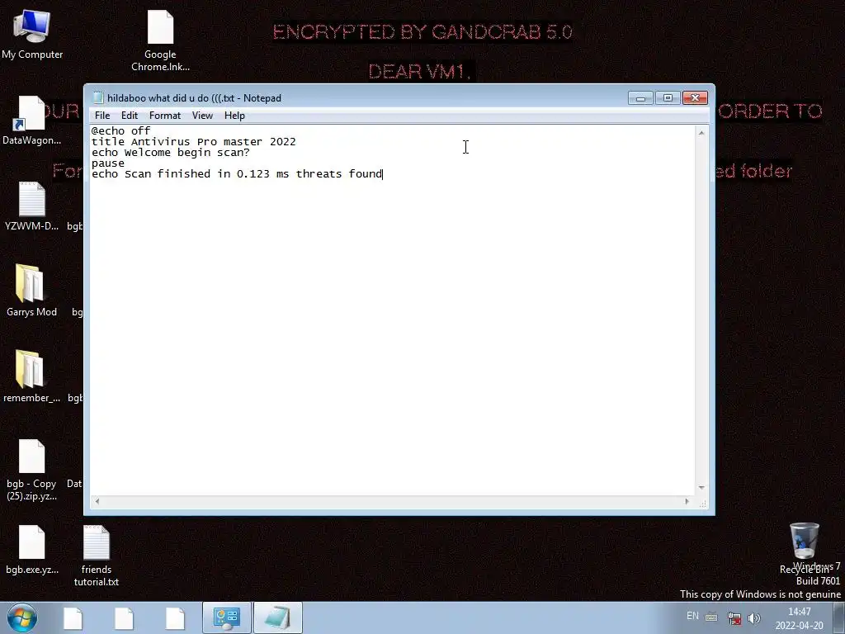Click the vertical scrollbar up arrow
This screenshot has height=634, width=845.
tap(701, 133)
